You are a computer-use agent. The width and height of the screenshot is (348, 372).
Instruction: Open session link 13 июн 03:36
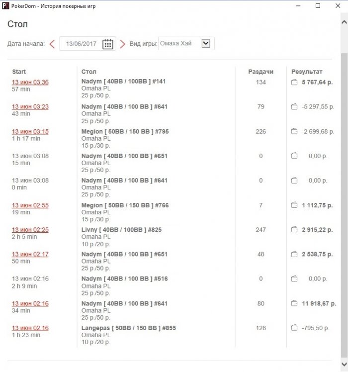tap(30, 82)
